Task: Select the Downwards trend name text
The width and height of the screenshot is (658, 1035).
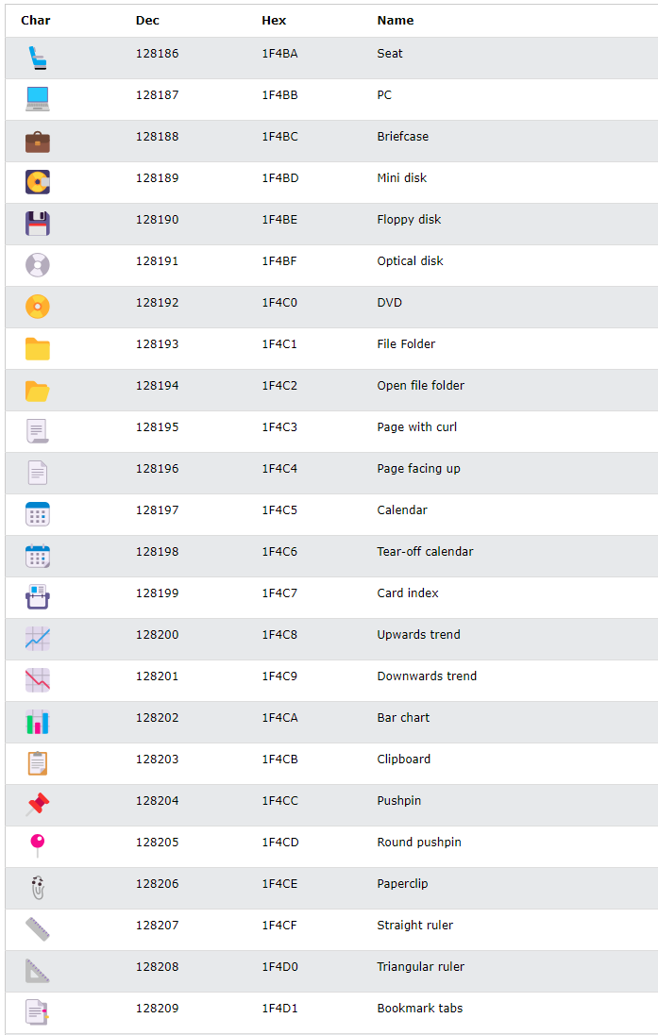Action: [427, 676]
